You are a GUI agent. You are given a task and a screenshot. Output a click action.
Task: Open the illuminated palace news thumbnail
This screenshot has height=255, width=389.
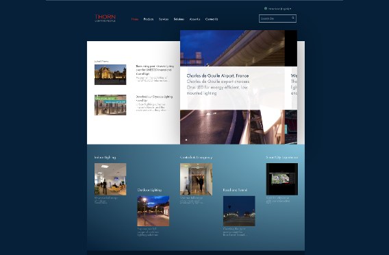point(110,75)
